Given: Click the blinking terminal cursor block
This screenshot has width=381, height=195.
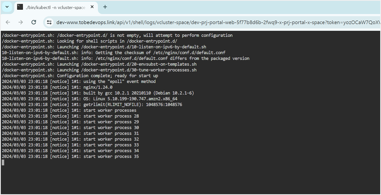Looking at the screenshot, I should click(3, 162).
